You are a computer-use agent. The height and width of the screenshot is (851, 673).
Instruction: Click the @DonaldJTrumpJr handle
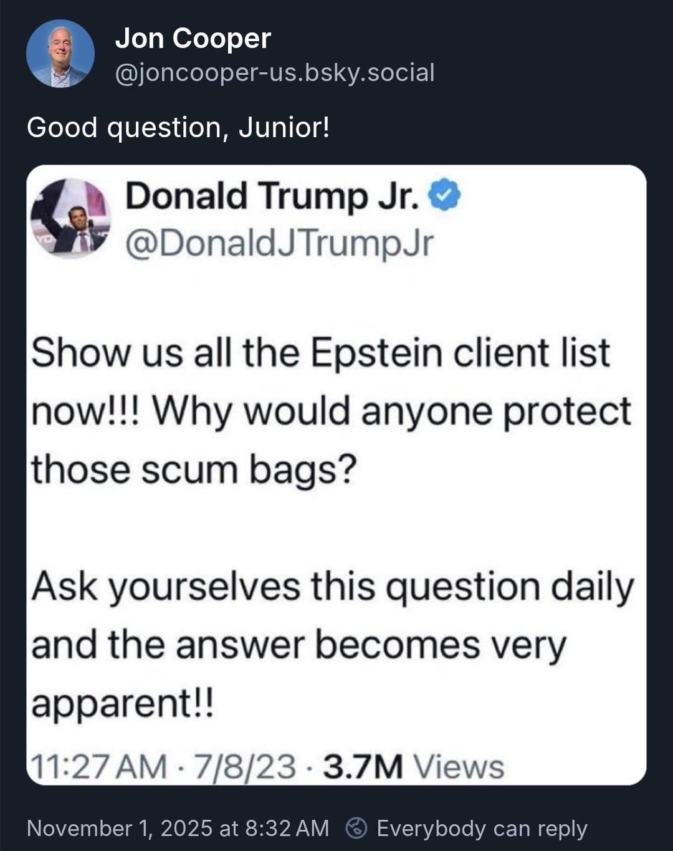coord(279,244)
